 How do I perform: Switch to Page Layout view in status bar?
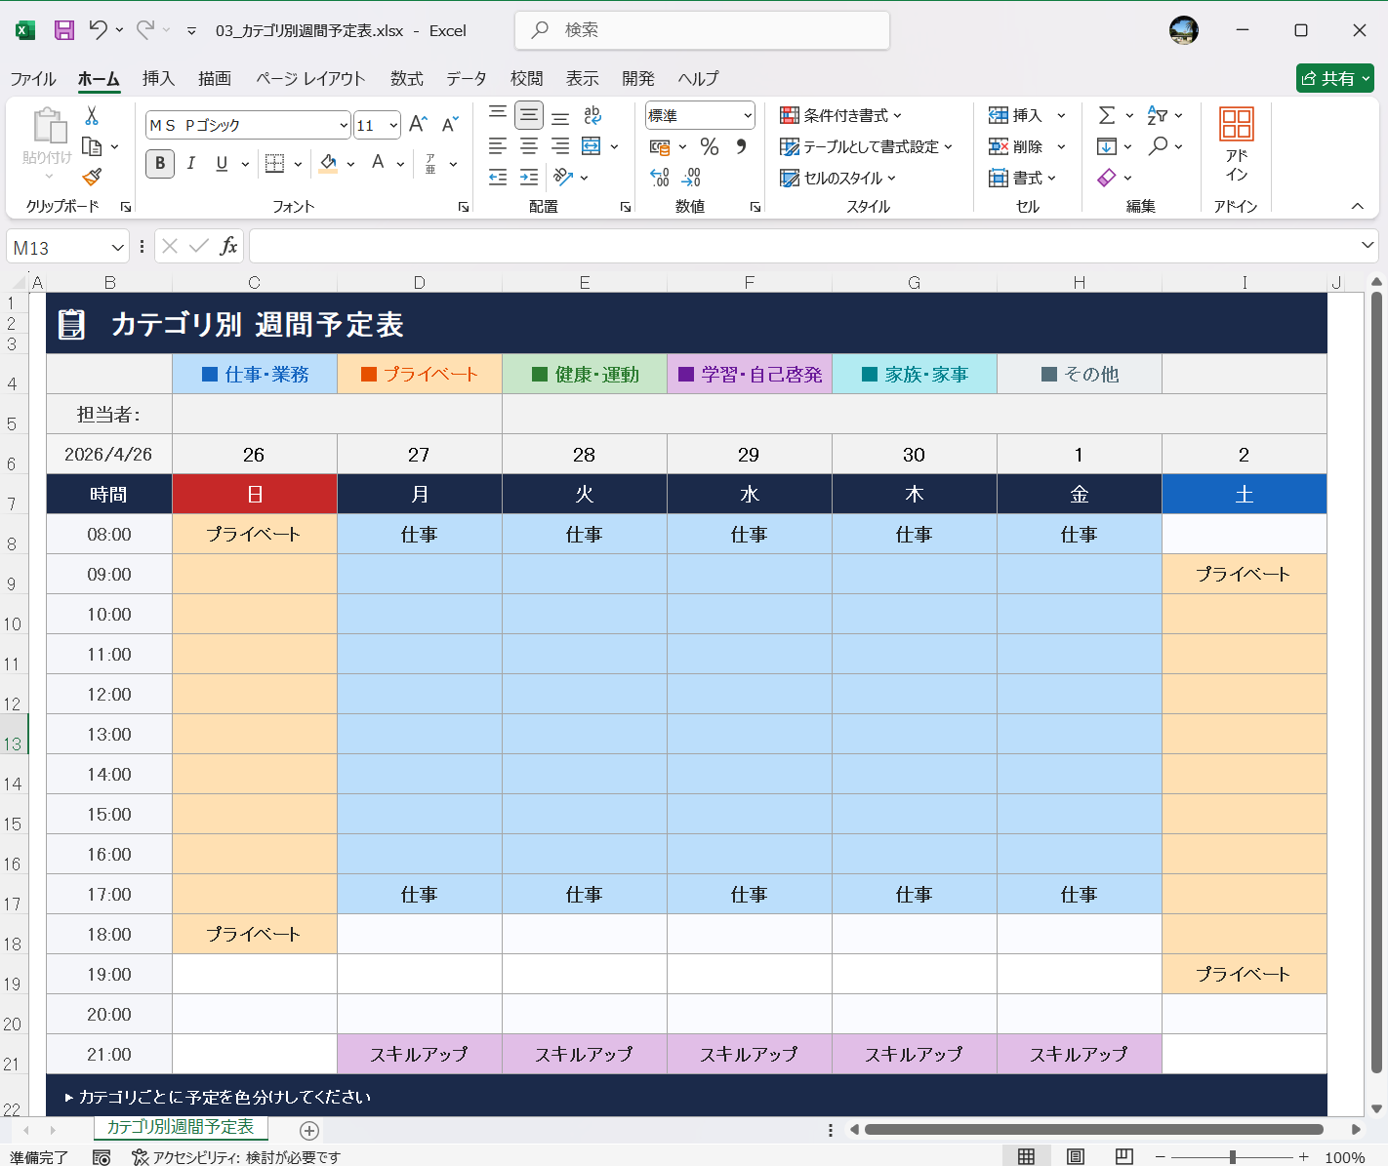coord(1075,1156)
